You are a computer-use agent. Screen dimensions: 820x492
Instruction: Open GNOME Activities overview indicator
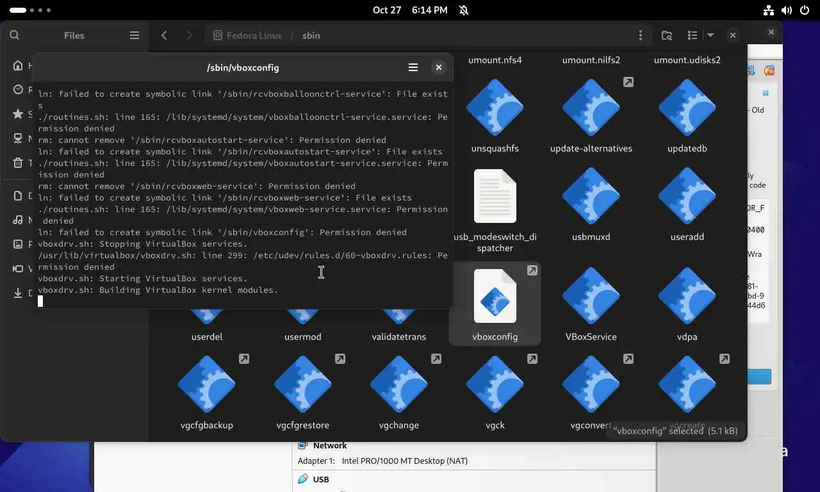coord(30,10)
